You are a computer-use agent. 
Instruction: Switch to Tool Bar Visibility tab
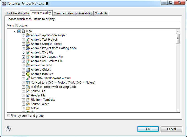17,13
